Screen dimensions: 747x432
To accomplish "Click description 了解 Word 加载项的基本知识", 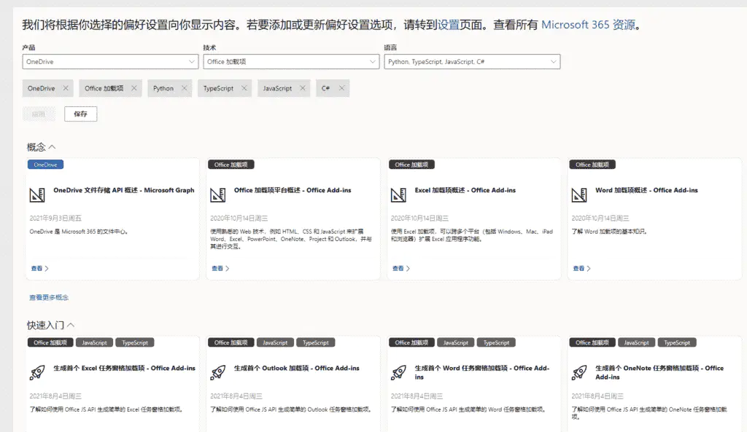I will pos(609,232).
